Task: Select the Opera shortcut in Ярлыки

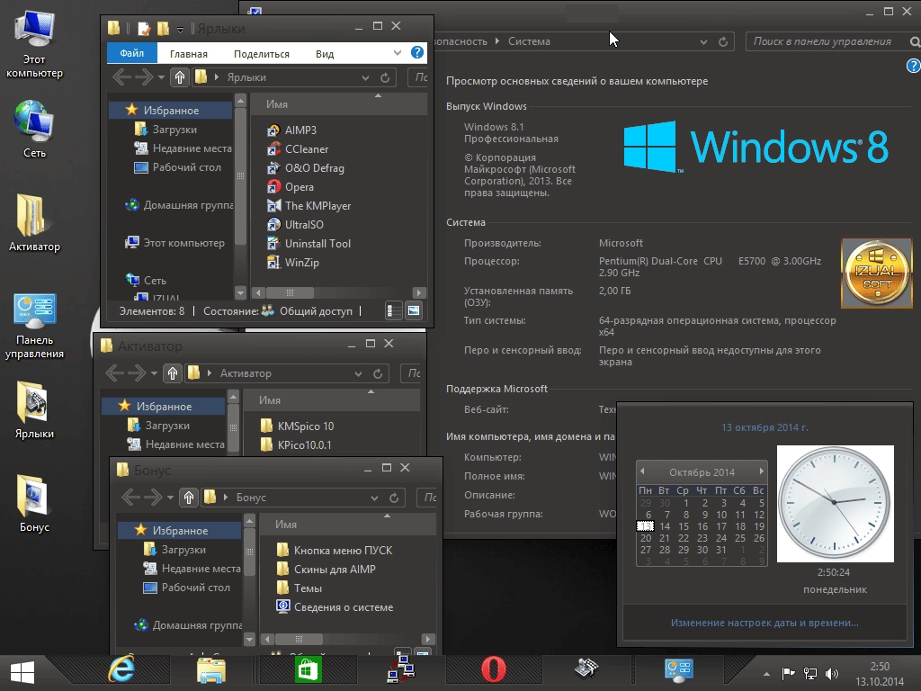Action: pyautogui.click(x=291, y=187)
